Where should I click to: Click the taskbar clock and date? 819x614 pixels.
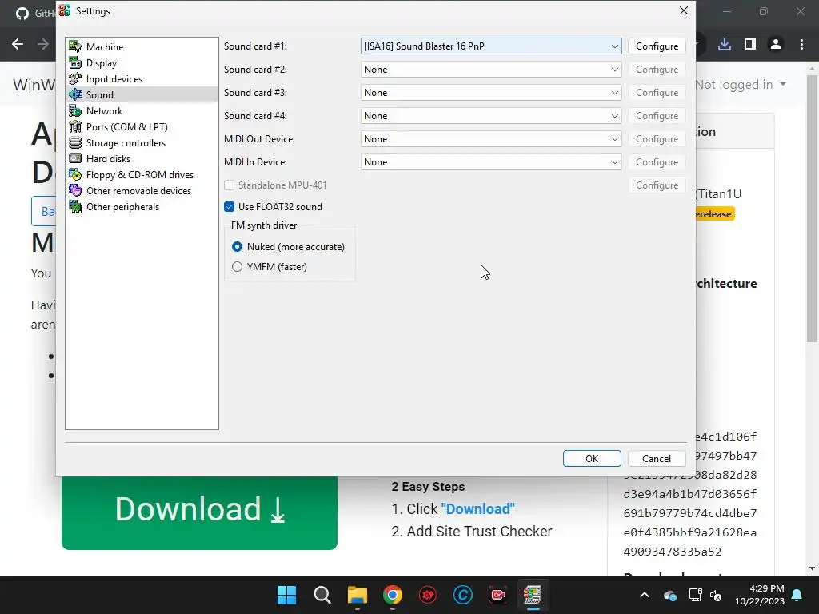[760, 595]
